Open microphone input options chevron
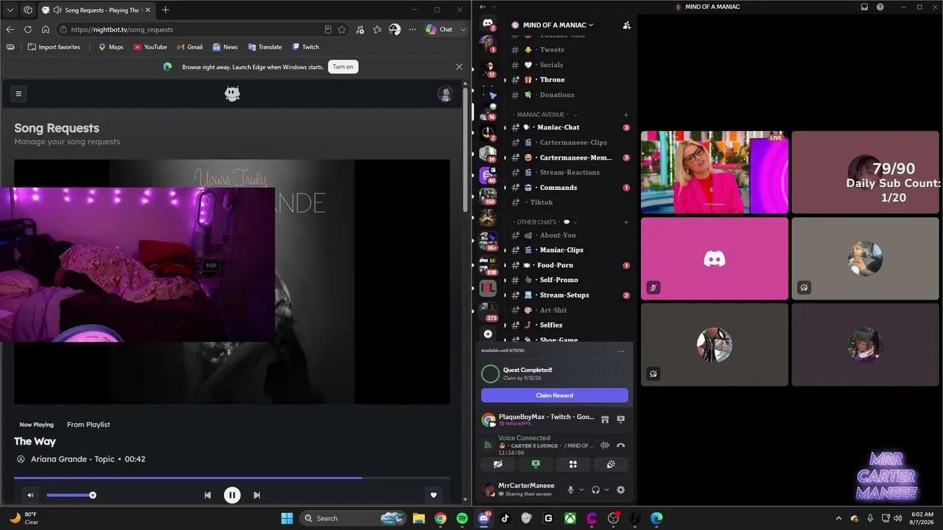 coord(581,490)
